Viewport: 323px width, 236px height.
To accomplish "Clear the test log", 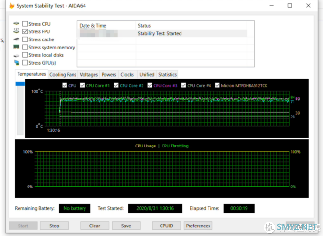I will coord(95,226).
